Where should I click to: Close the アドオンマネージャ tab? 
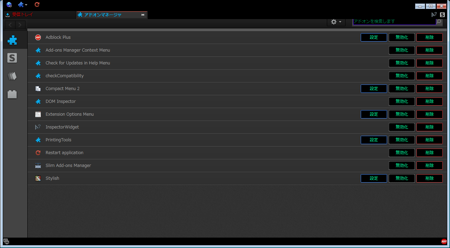pyautogui.click(x=143, y=15)
